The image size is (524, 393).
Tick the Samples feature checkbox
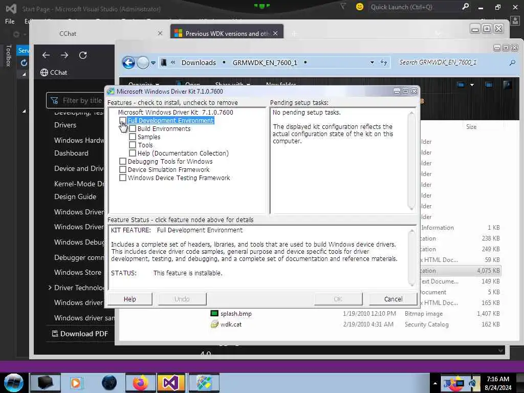(133, 137)
